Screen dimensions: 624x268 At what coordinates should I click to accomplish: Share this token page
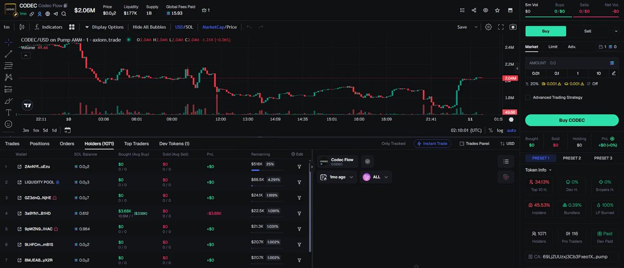[x=474, y=10]
